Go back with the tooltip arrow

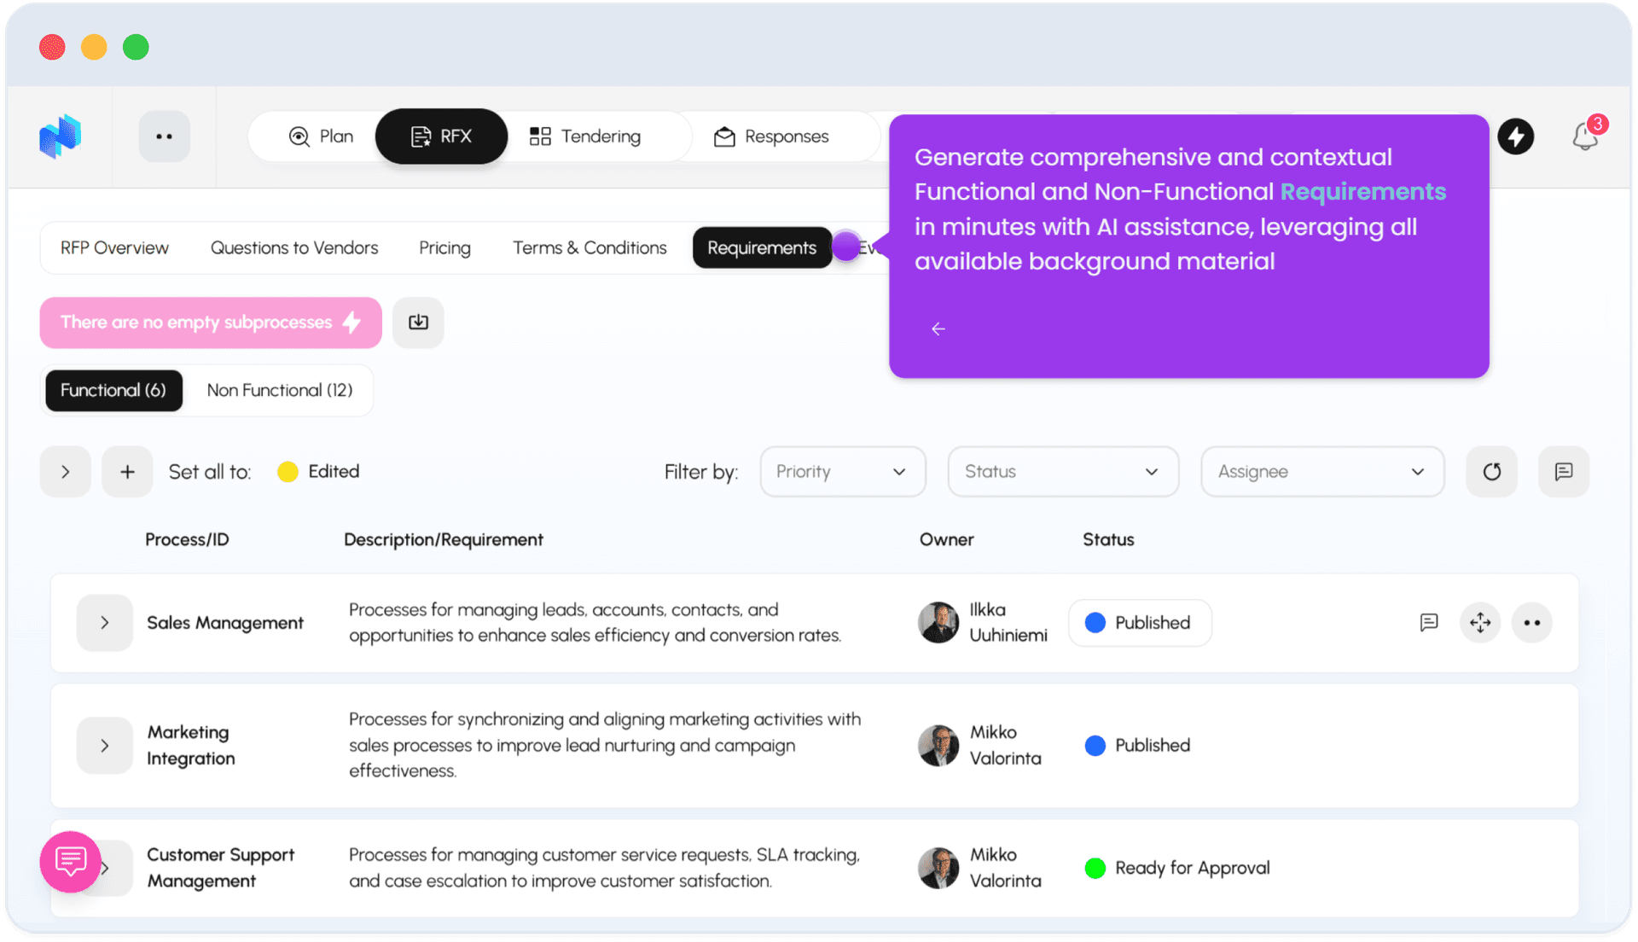[x=938, y=329]
